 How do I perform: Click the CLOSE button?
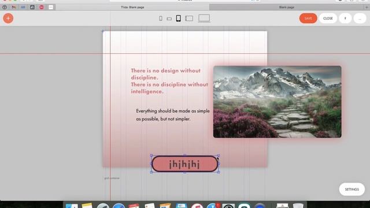pyautogui.click(x=328, y=18)
